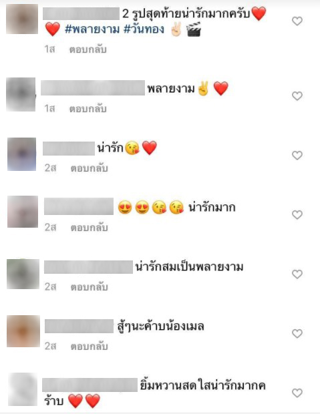Heart the comment ending with น่ารักมาก
This screenshot has width=320, height=414.
pos(297,214)
